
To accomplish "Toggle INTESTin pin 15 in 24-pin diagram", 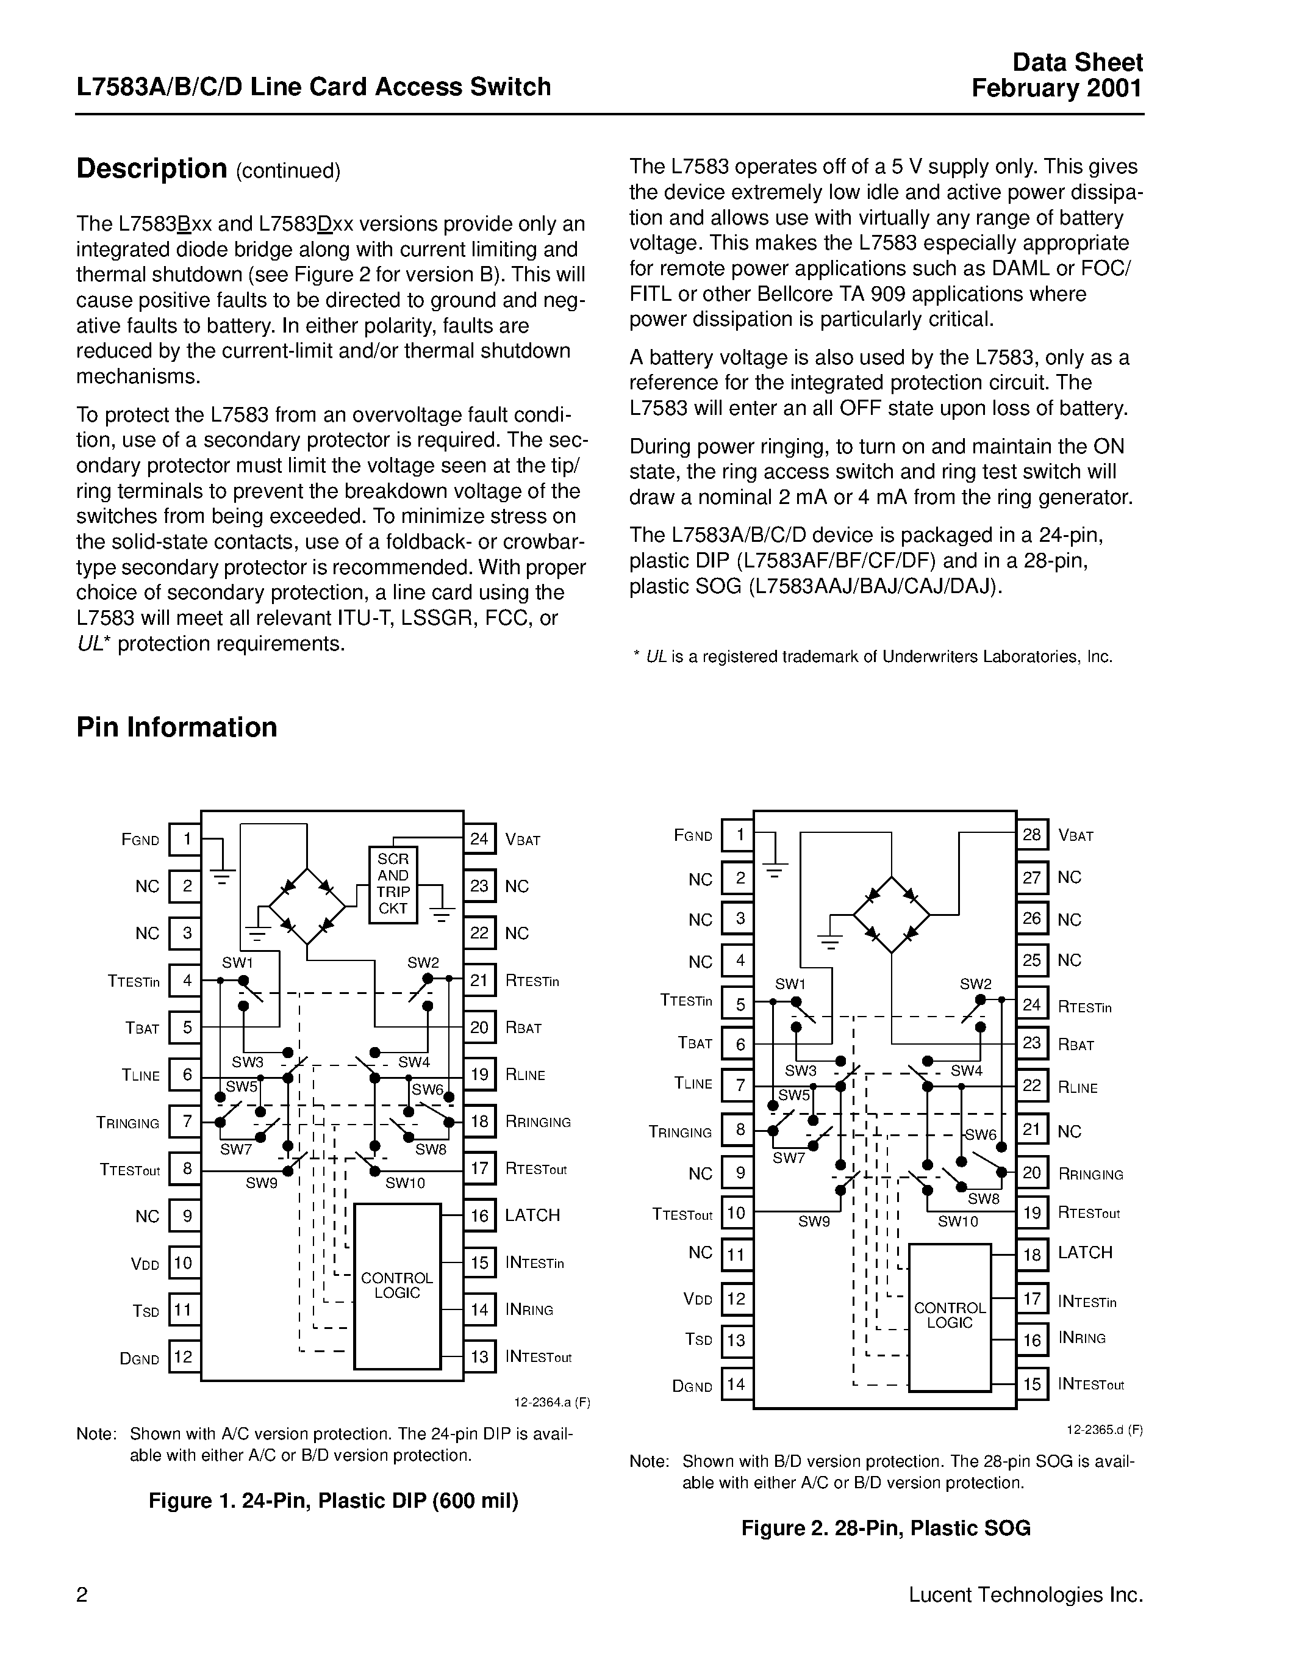I will click(483, 1261).
